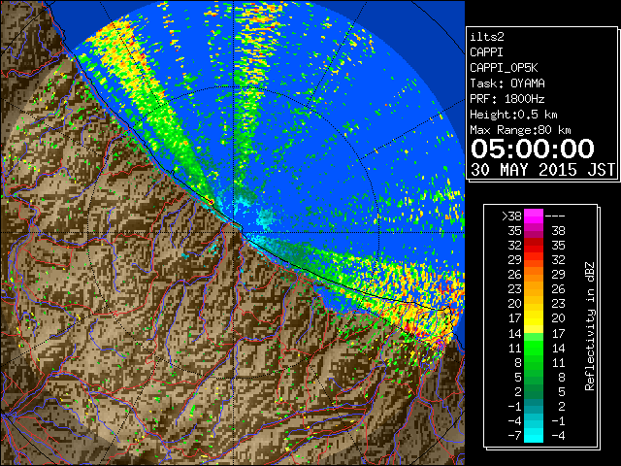This screenshot has height=466, width=621.
Task: Click the 'ilts2' site label
Action: coord(487,37)
